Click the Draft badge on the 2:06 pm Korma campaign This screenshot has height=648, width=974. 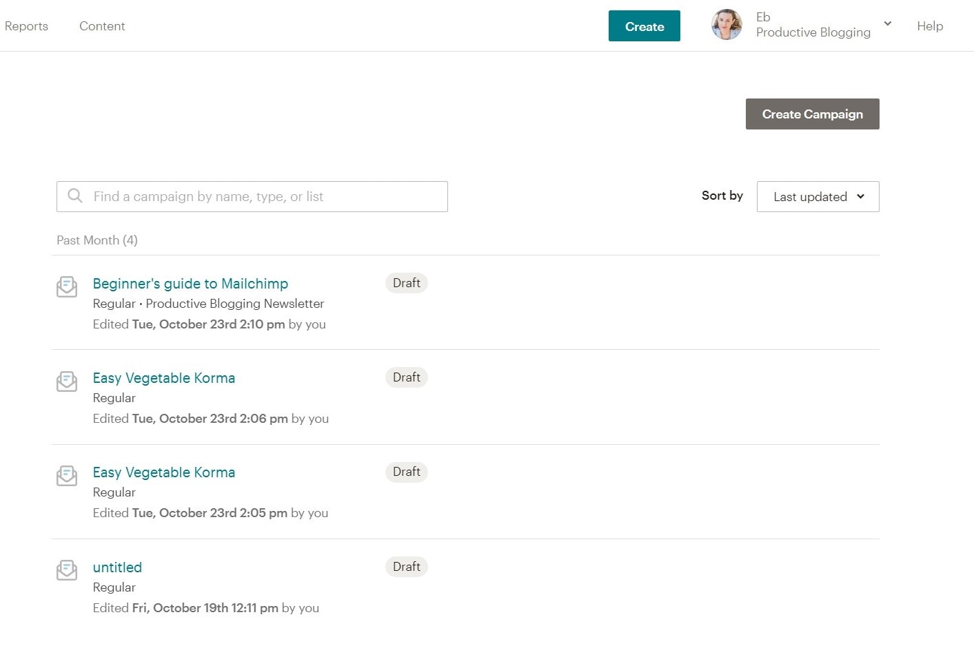407,377
